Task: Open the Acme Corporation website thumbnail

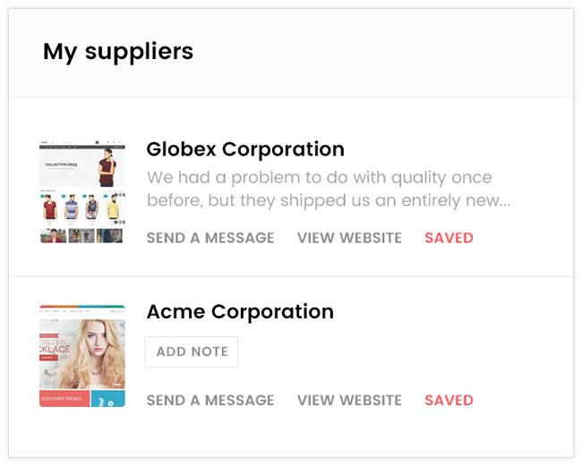Action: (81, 356)
